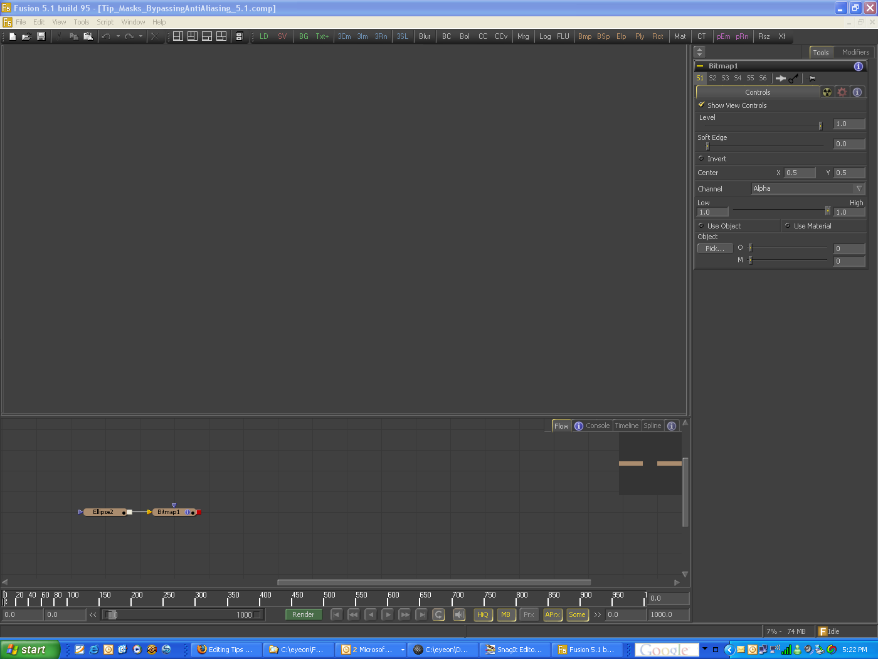The width and height of the screenshot is (878, 659).
Task: Toggle APrx auto proxy mode
Action: (553, 615)
